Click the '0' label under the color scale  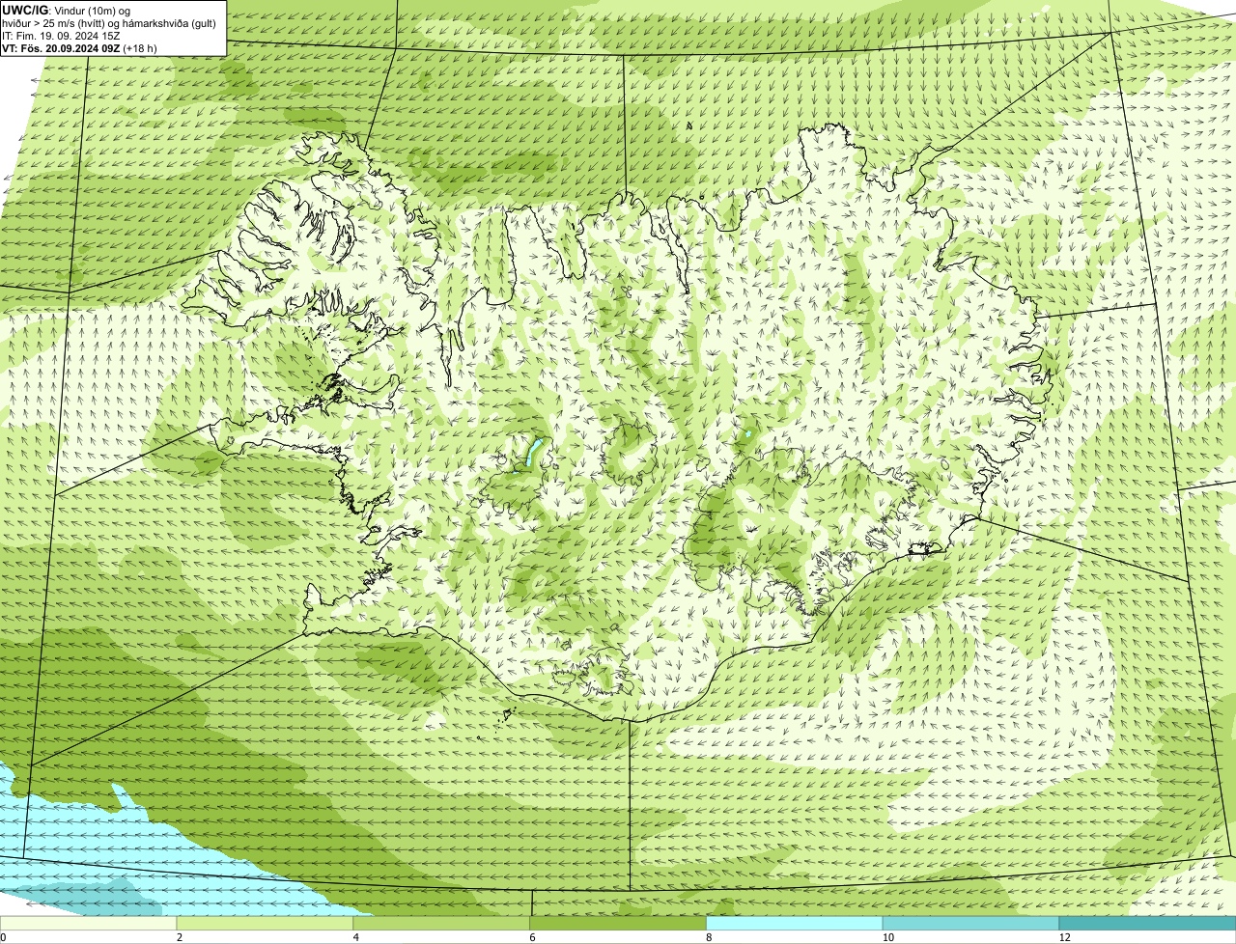click(x=3, y=937)
